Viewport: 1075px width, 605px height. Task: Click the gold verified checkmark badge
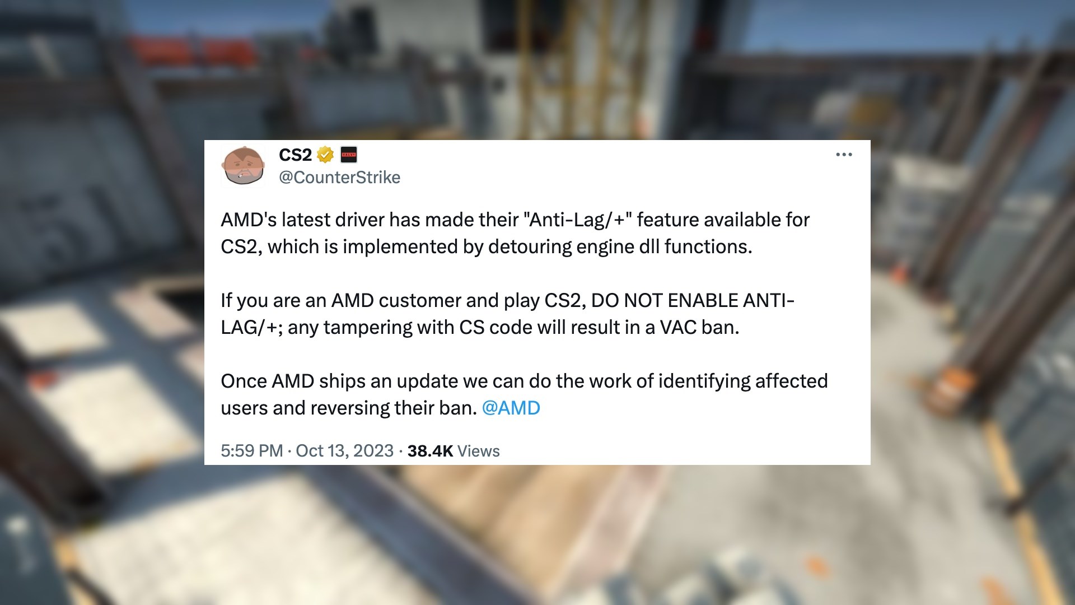click(x=325, y=155)
